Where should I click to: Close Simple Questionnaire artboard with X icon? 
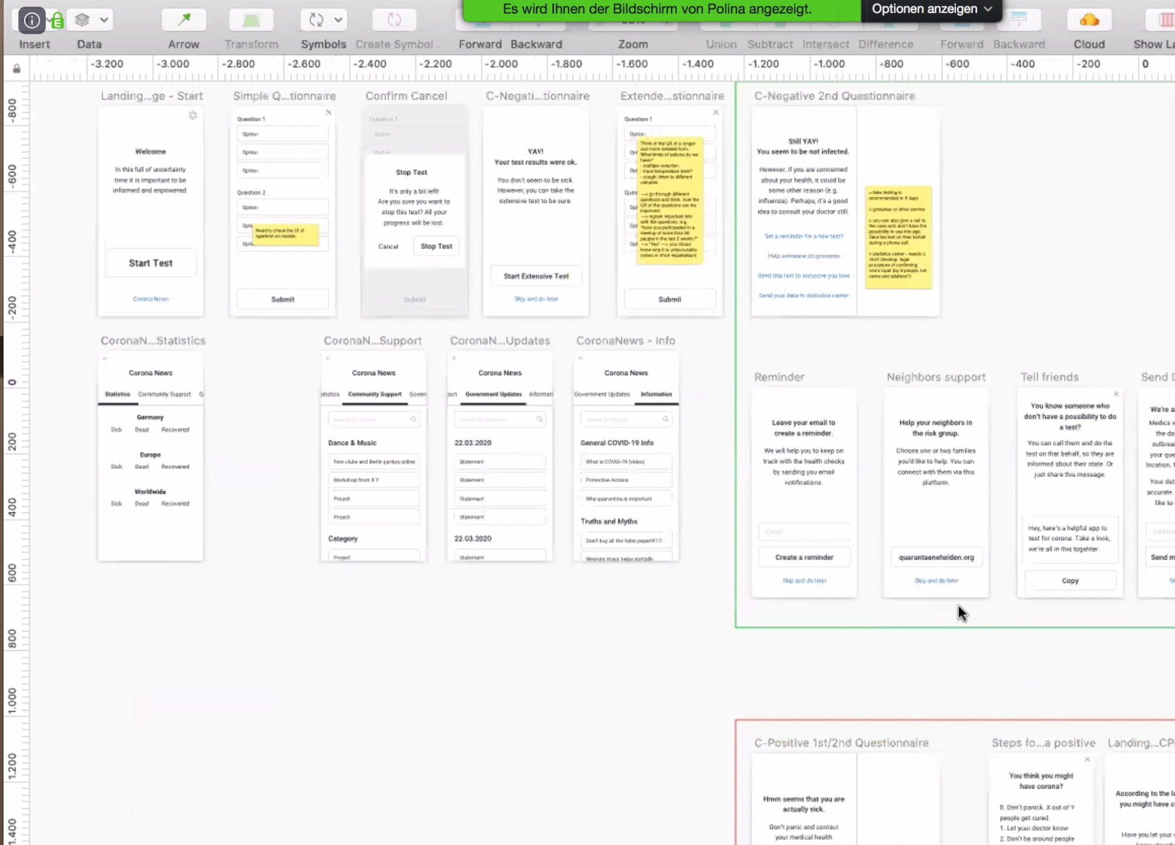(x=329, y=112)
